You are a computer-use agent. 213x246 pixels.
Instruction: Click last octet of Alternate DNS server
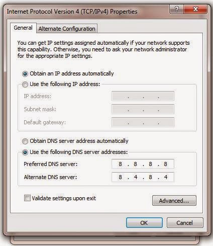[x=166, y=177]
